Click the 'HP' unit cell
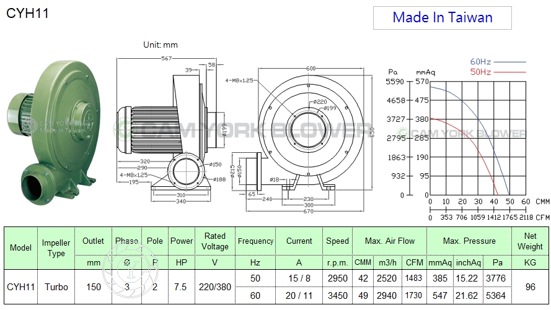This screenshot has width=551, height=310. click(182, 262)
